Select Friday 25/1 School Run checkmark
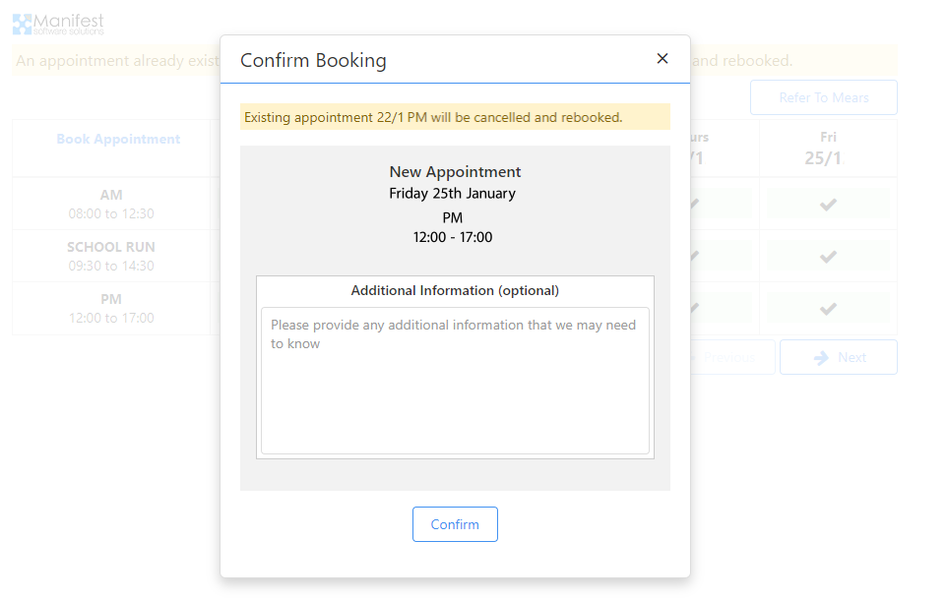 pos(828,256)
